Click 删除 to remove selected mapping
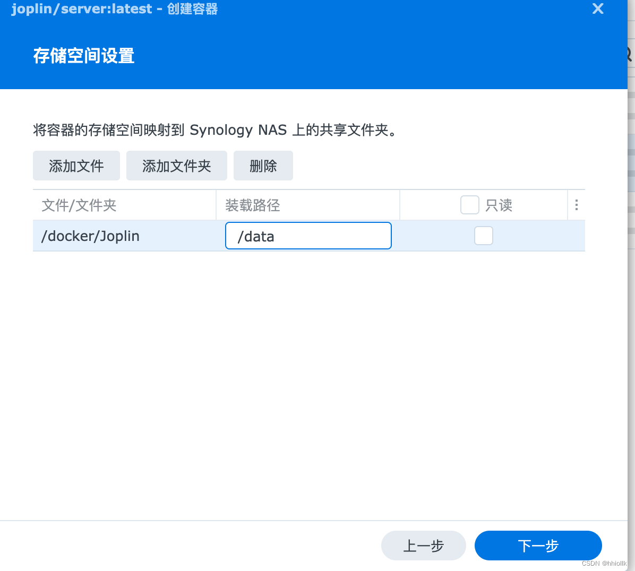 [263, 165]
